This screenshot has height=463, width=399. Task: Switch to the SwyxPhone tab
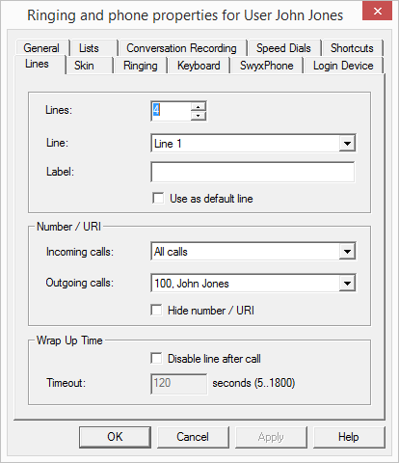coord(267,66)
